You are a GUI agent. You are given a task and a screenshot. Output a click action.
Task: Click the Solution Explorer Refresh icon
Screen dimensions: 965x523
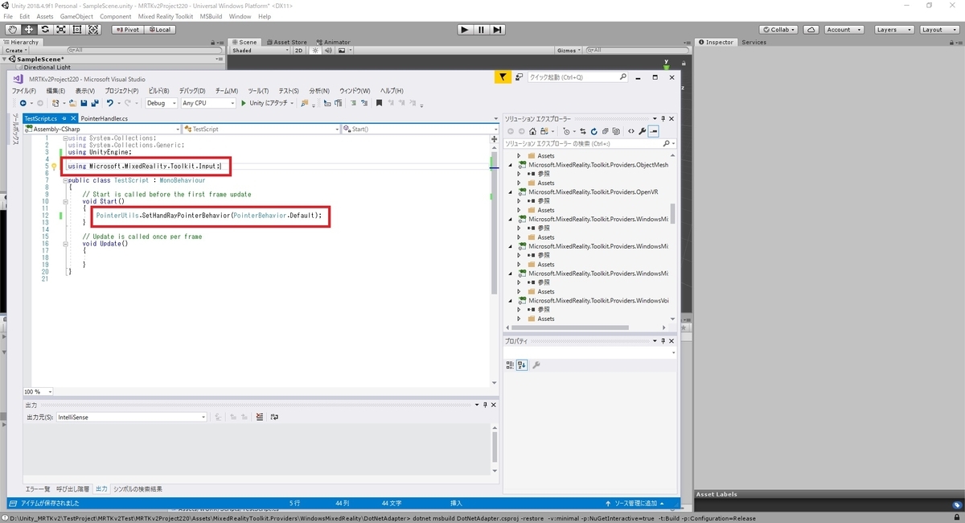coord(594,131)
